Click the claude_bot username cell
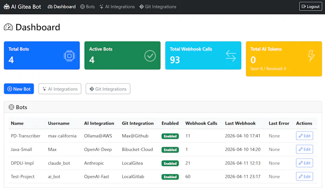The width and height of the screenshot is (325, 188). 59,163
